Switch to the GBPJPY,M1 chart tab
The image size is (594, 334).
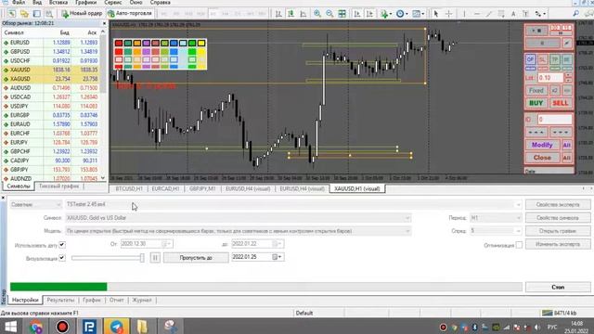pos(202,188)
